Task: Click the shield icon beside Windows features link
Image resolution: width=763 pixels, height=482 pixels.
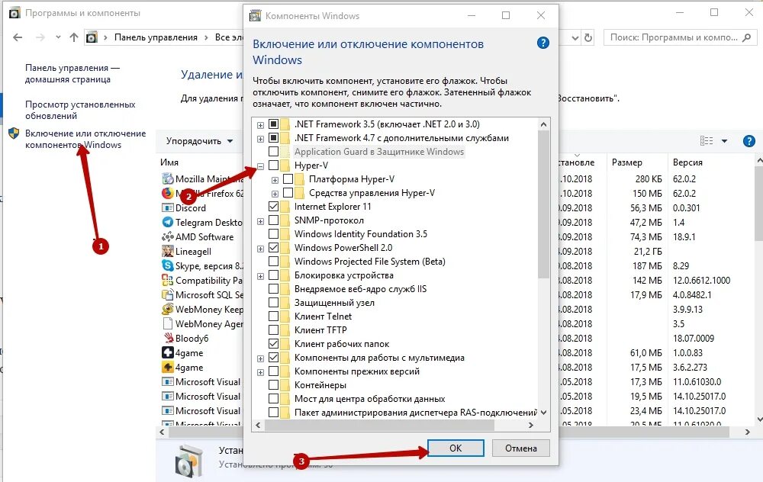Action: click(x=14, y=133)
